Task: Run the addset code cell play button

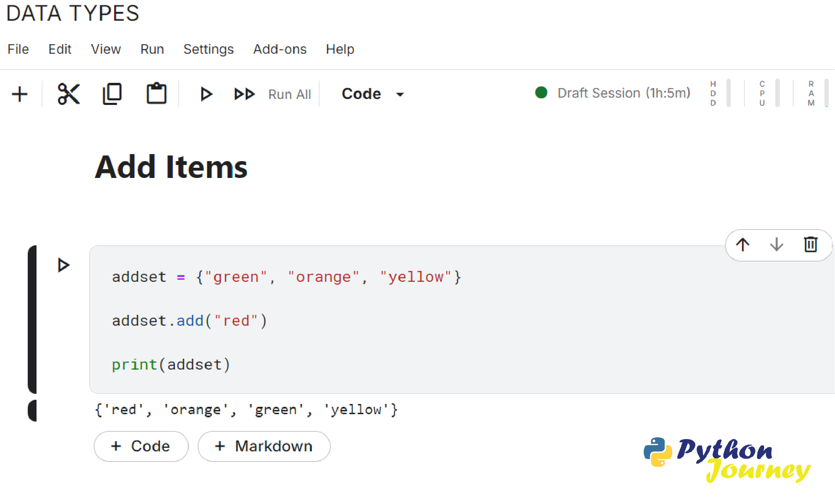Action: [x=64, y=265]
